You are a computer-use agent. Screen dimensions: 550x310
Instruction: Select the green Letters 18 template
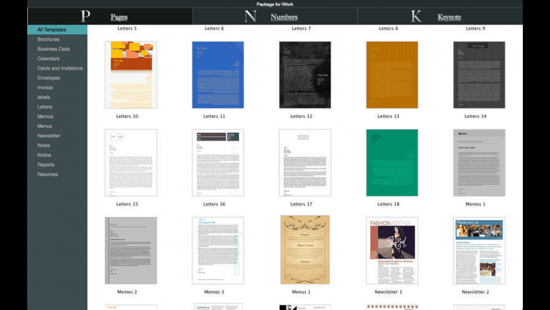tap(392, 163)
